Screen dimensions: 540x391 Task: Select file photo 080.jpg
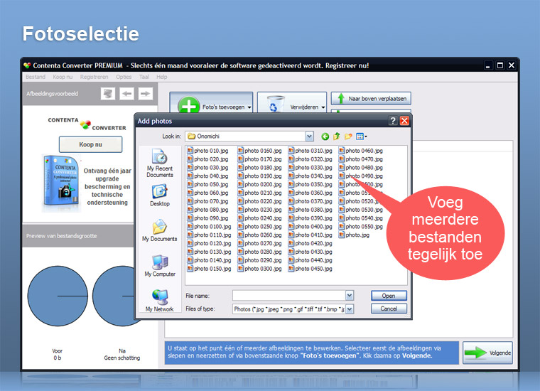[x=207, y=210]
